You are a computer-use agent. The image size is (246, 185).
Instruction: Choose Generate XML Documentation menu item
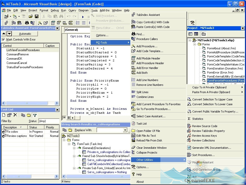[215, 148]
